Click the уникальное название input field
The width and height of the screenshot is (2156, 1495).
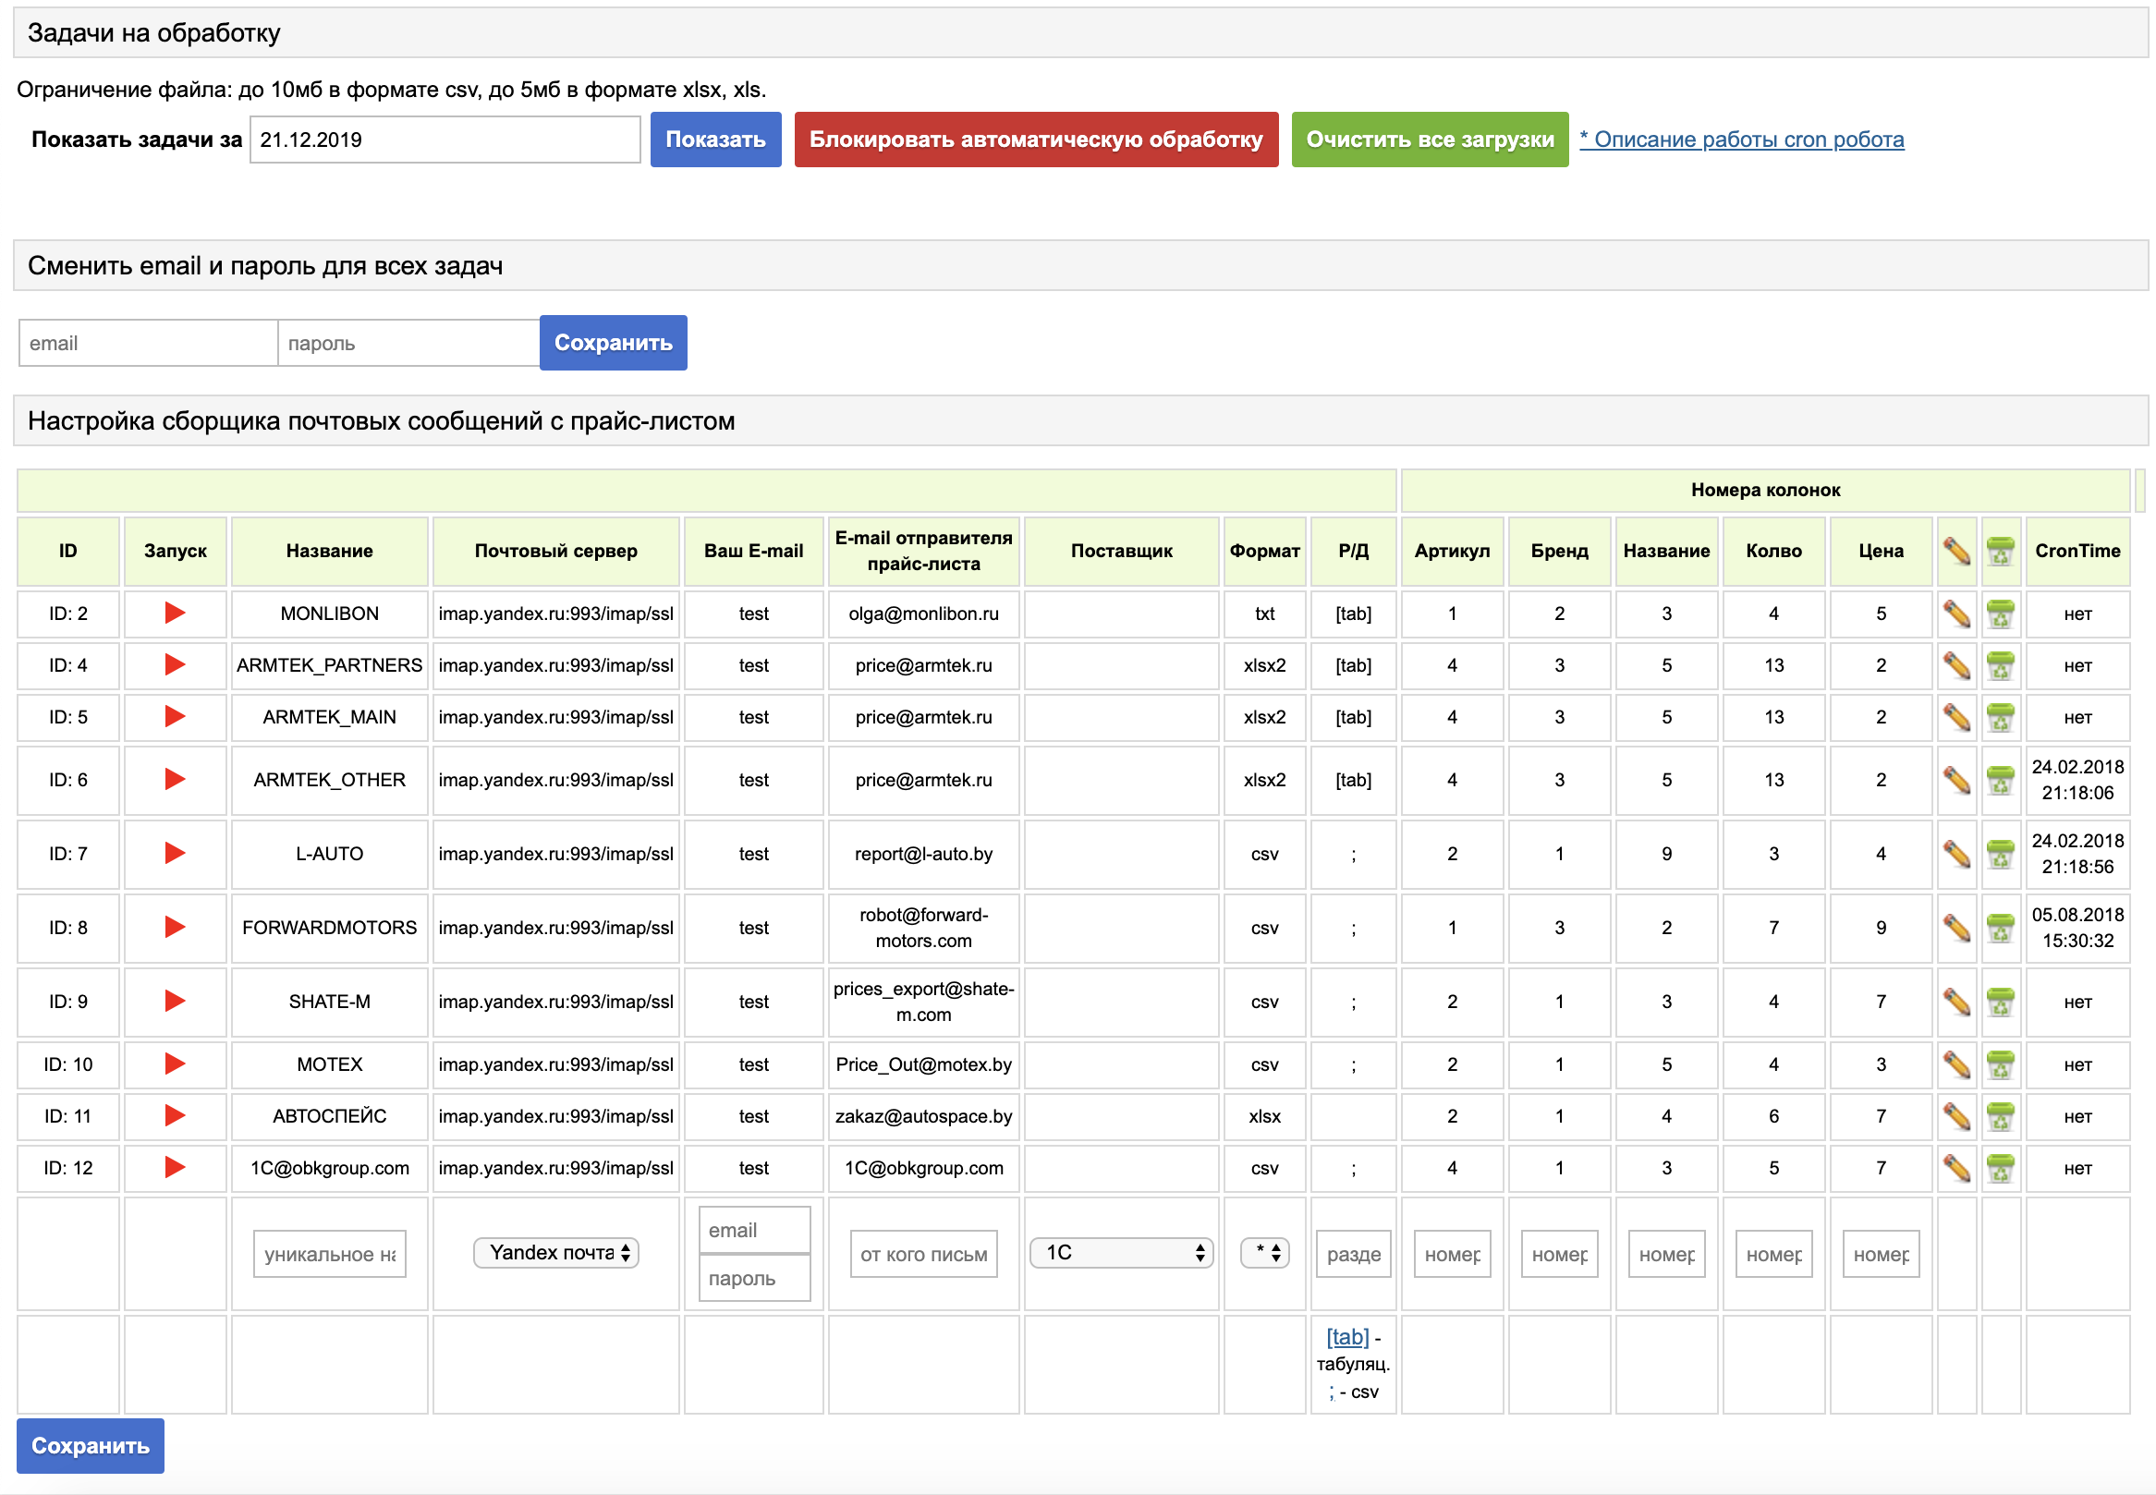coord(329,1253)
